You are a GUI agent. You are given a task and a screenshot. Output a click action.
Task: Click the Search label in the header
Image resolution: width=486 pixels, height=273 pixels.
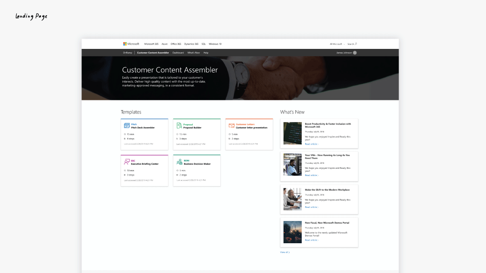[350, 44]
